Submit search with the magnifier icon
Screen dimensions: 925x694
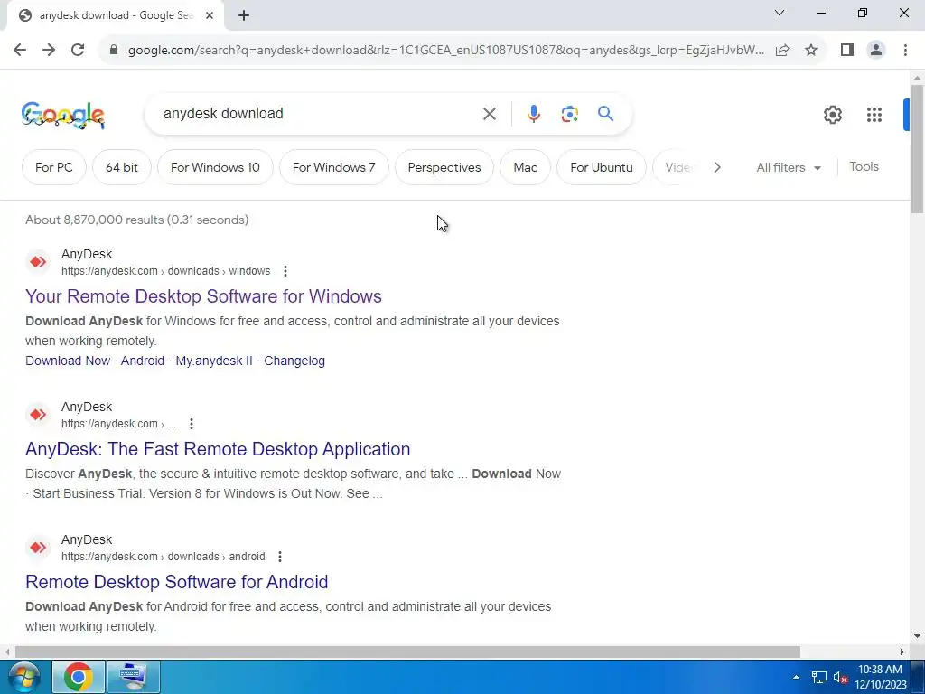pyautogui.click(x=605, y=113)
